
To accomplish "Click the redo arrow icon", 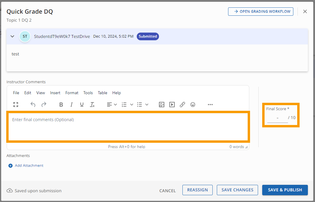I will coord(44,105).
